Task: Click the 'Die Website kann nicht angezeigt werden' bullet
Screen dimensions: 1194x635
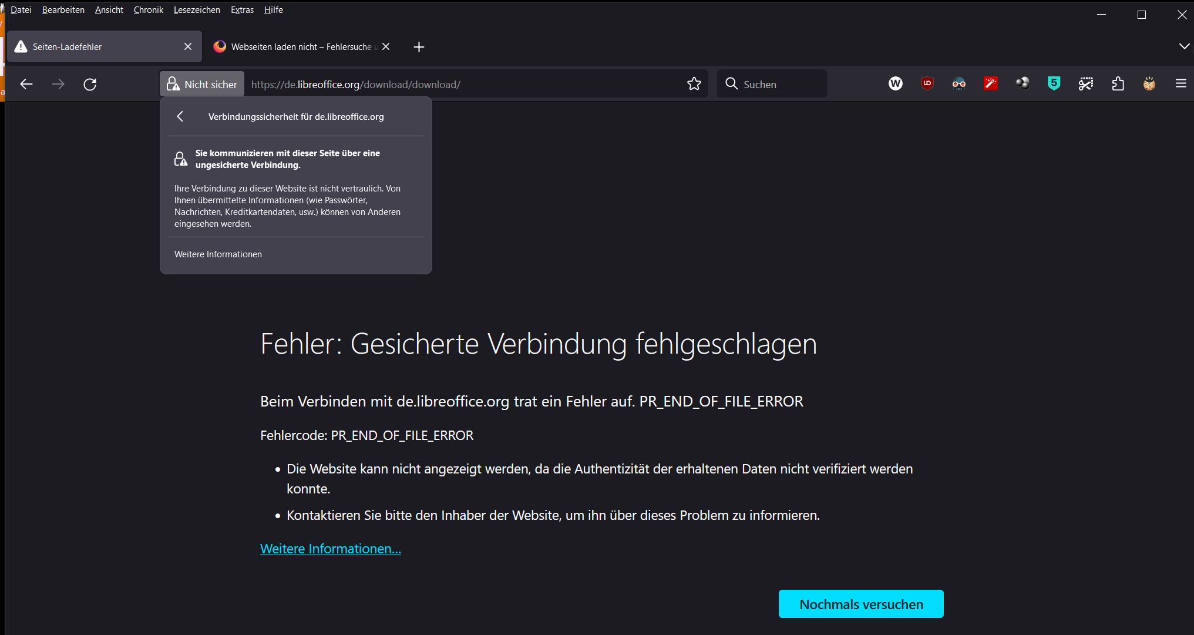Action: [x=600, y=479]
